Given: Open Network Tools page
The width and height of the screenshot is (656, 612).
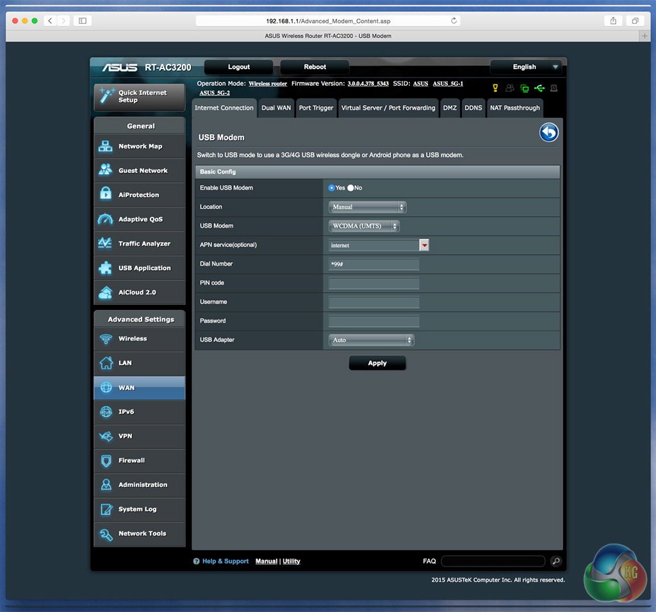Looking at the screenshot, I should point(139,533).
